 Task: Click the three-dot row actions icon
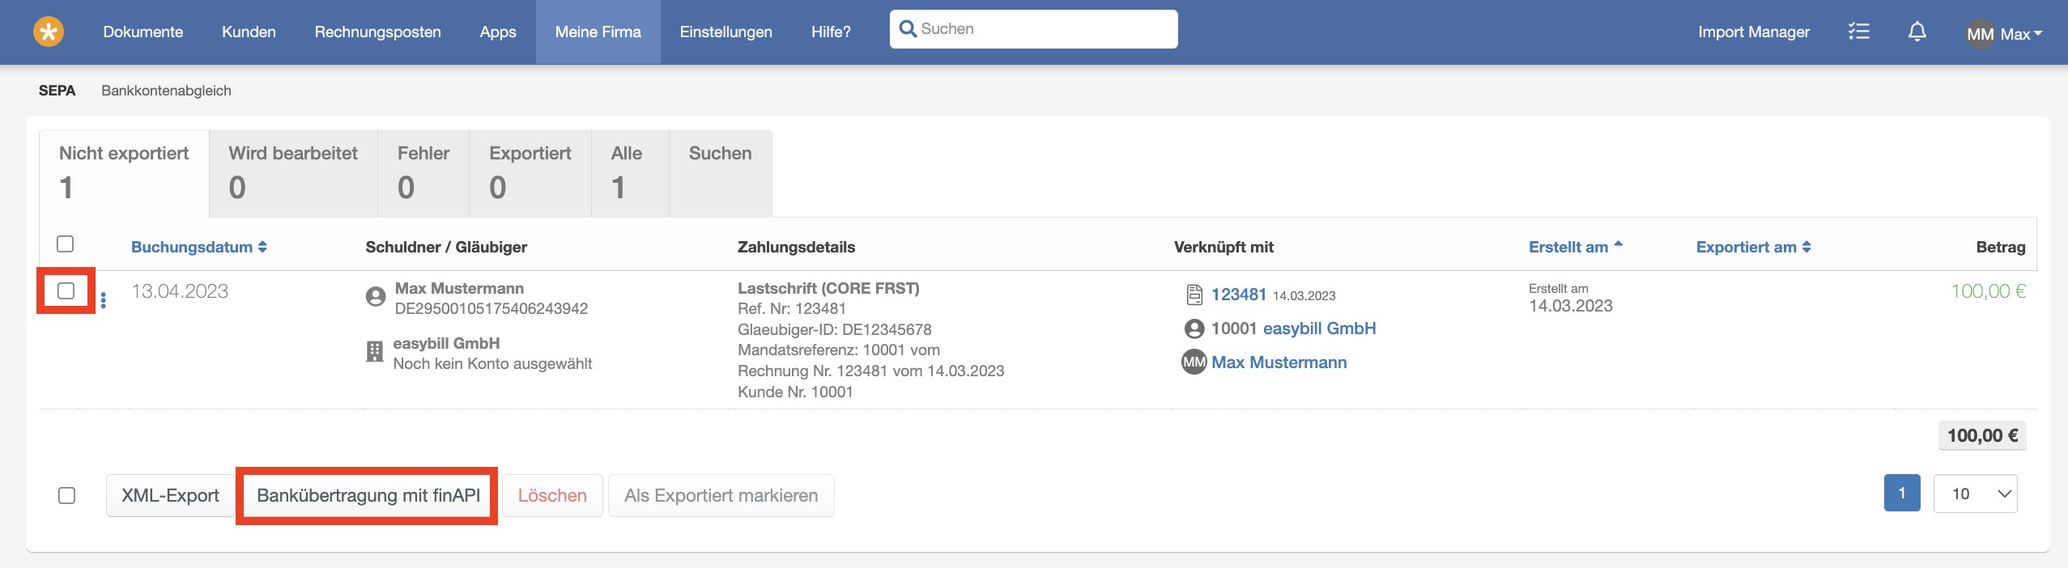(104, 301)
